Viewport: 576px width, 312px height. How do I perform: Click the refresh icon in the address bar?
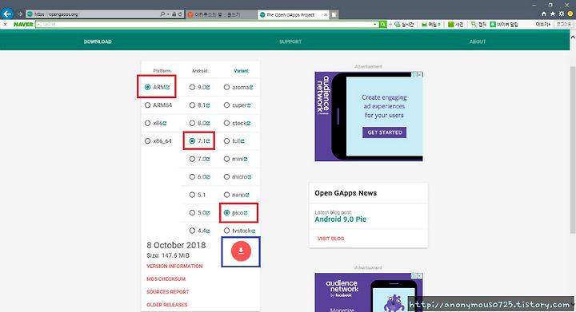pyautogui.click(x=180, y=14)
